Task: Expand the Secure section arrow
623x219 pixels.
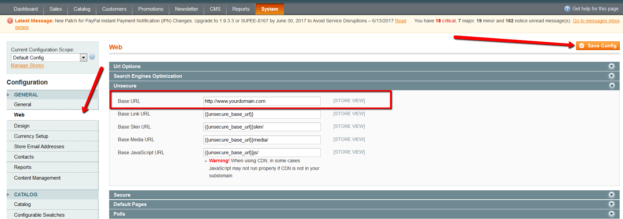Action: click(x=612, y=195)
